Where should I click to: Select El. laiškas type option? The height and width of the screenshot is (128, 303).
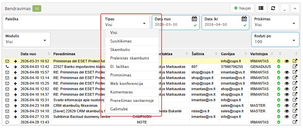tap(132, 67)
